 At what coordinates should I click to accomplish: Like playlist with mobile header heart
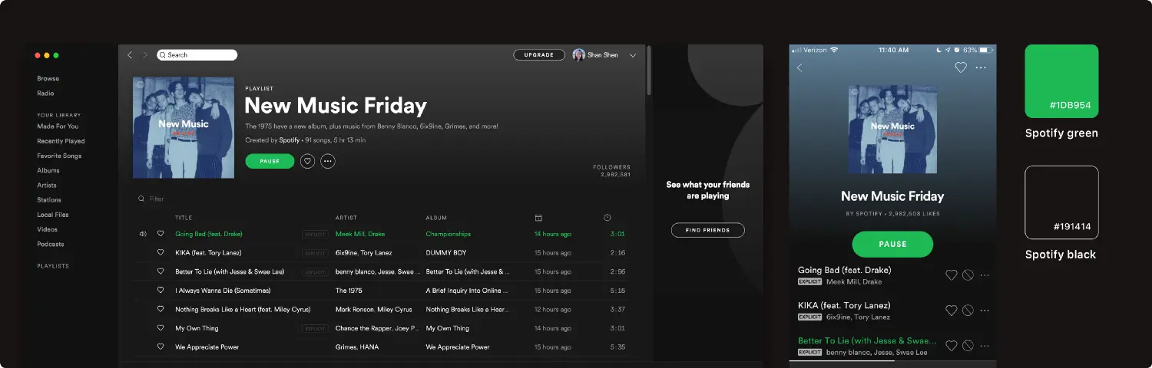coord(961,67)
